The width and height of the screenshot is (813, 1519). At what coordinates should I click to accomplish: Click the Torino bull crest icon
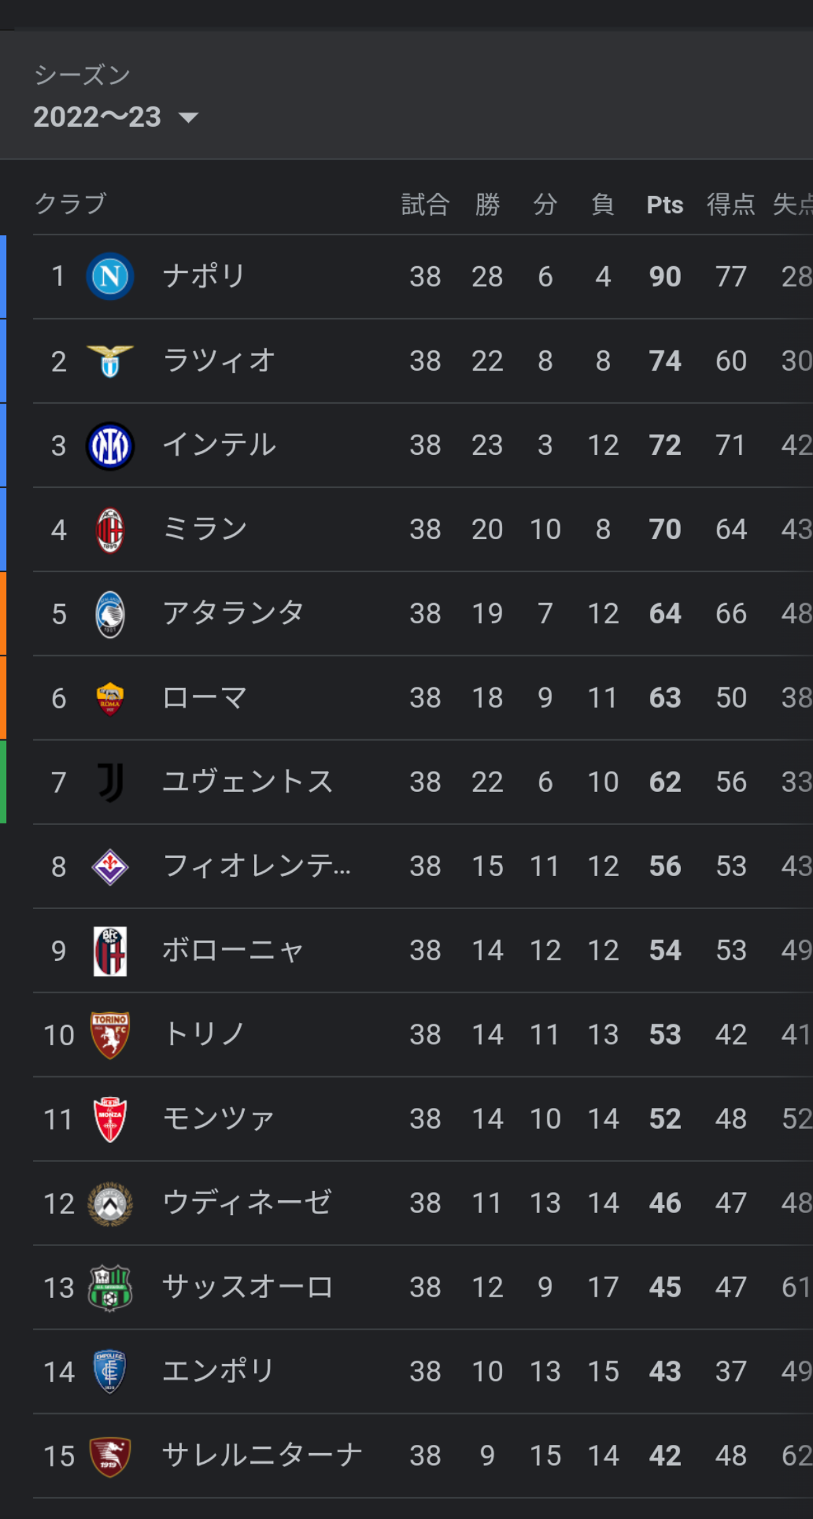coord(110,1035)
